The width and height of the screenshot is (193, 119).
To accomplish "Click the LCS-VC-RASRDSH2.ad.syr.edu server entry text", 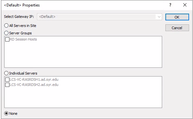I will (34, 85).
